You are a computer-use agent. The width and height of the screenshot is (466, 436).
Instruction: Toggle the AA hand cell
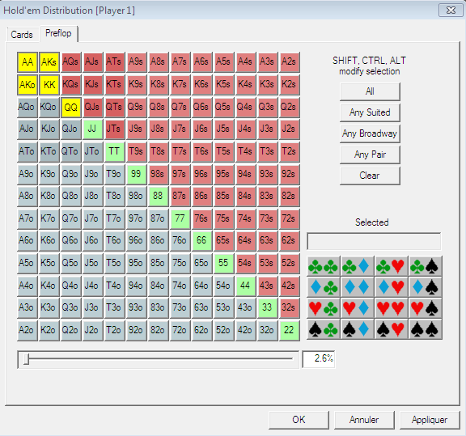28,62
